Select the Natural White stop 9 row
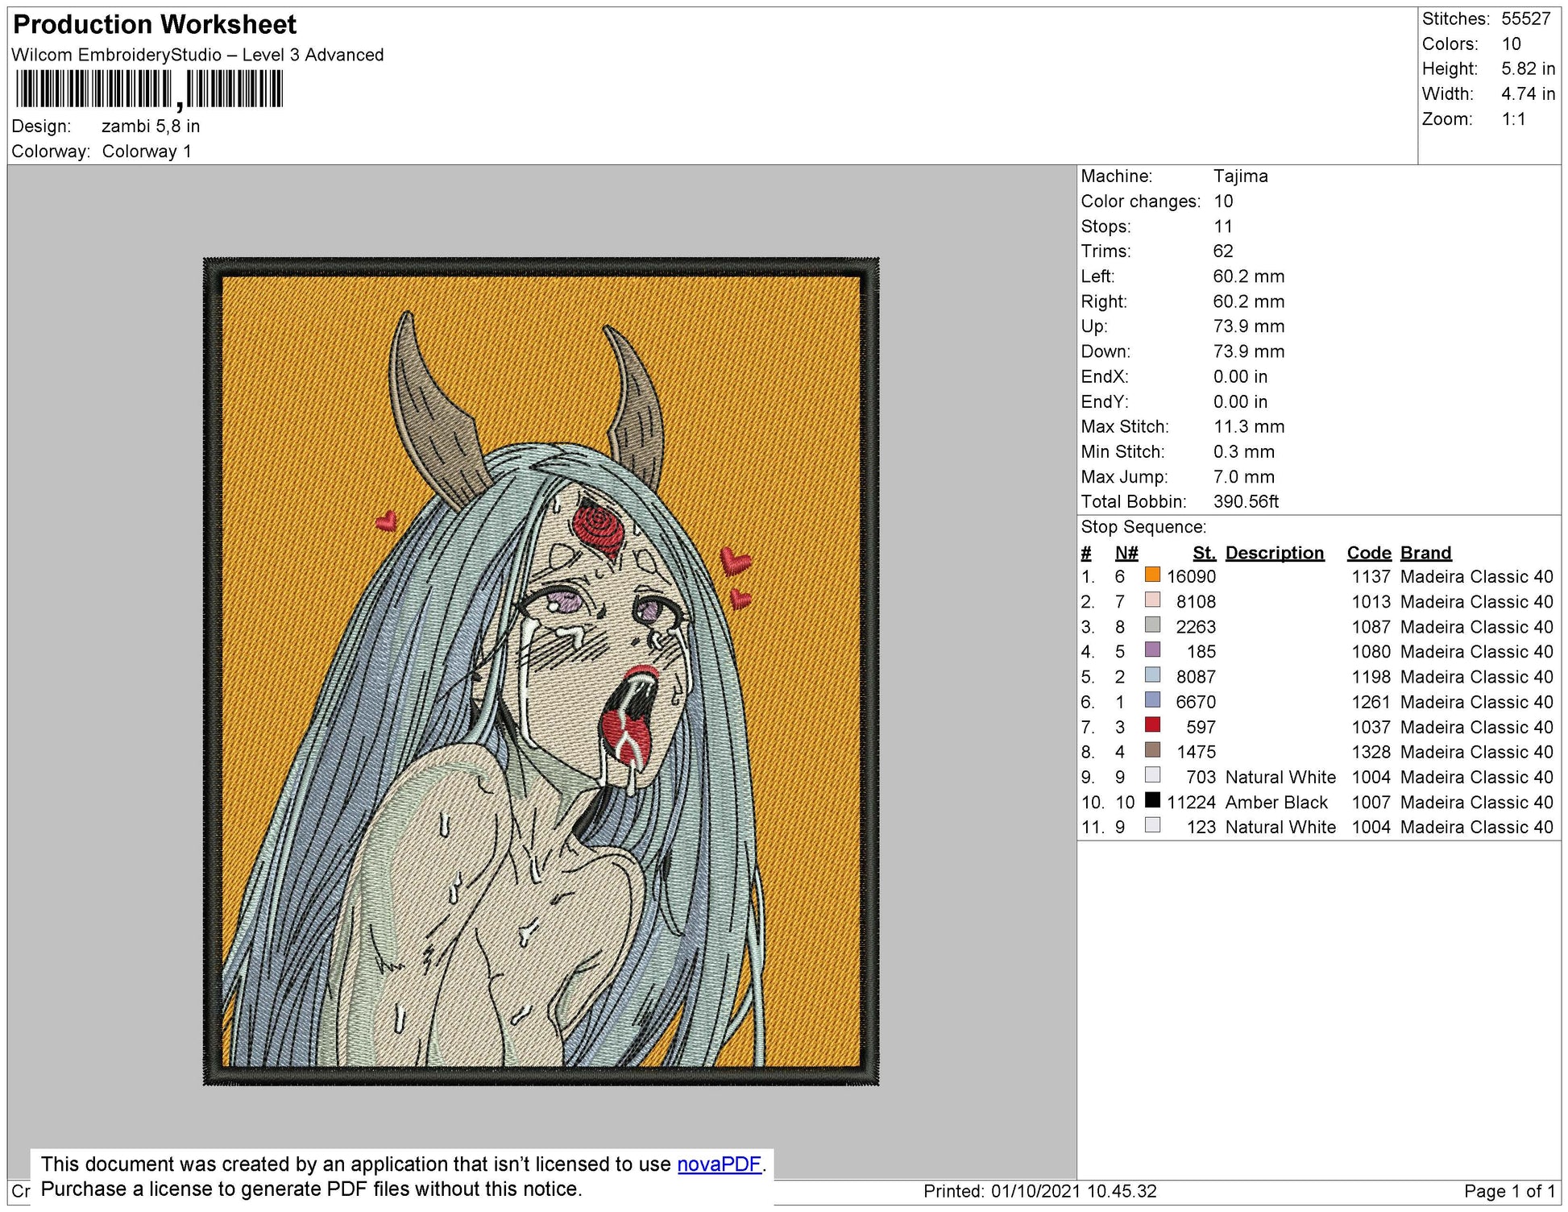The image size is (1568, 1212). click(1317, 777)
